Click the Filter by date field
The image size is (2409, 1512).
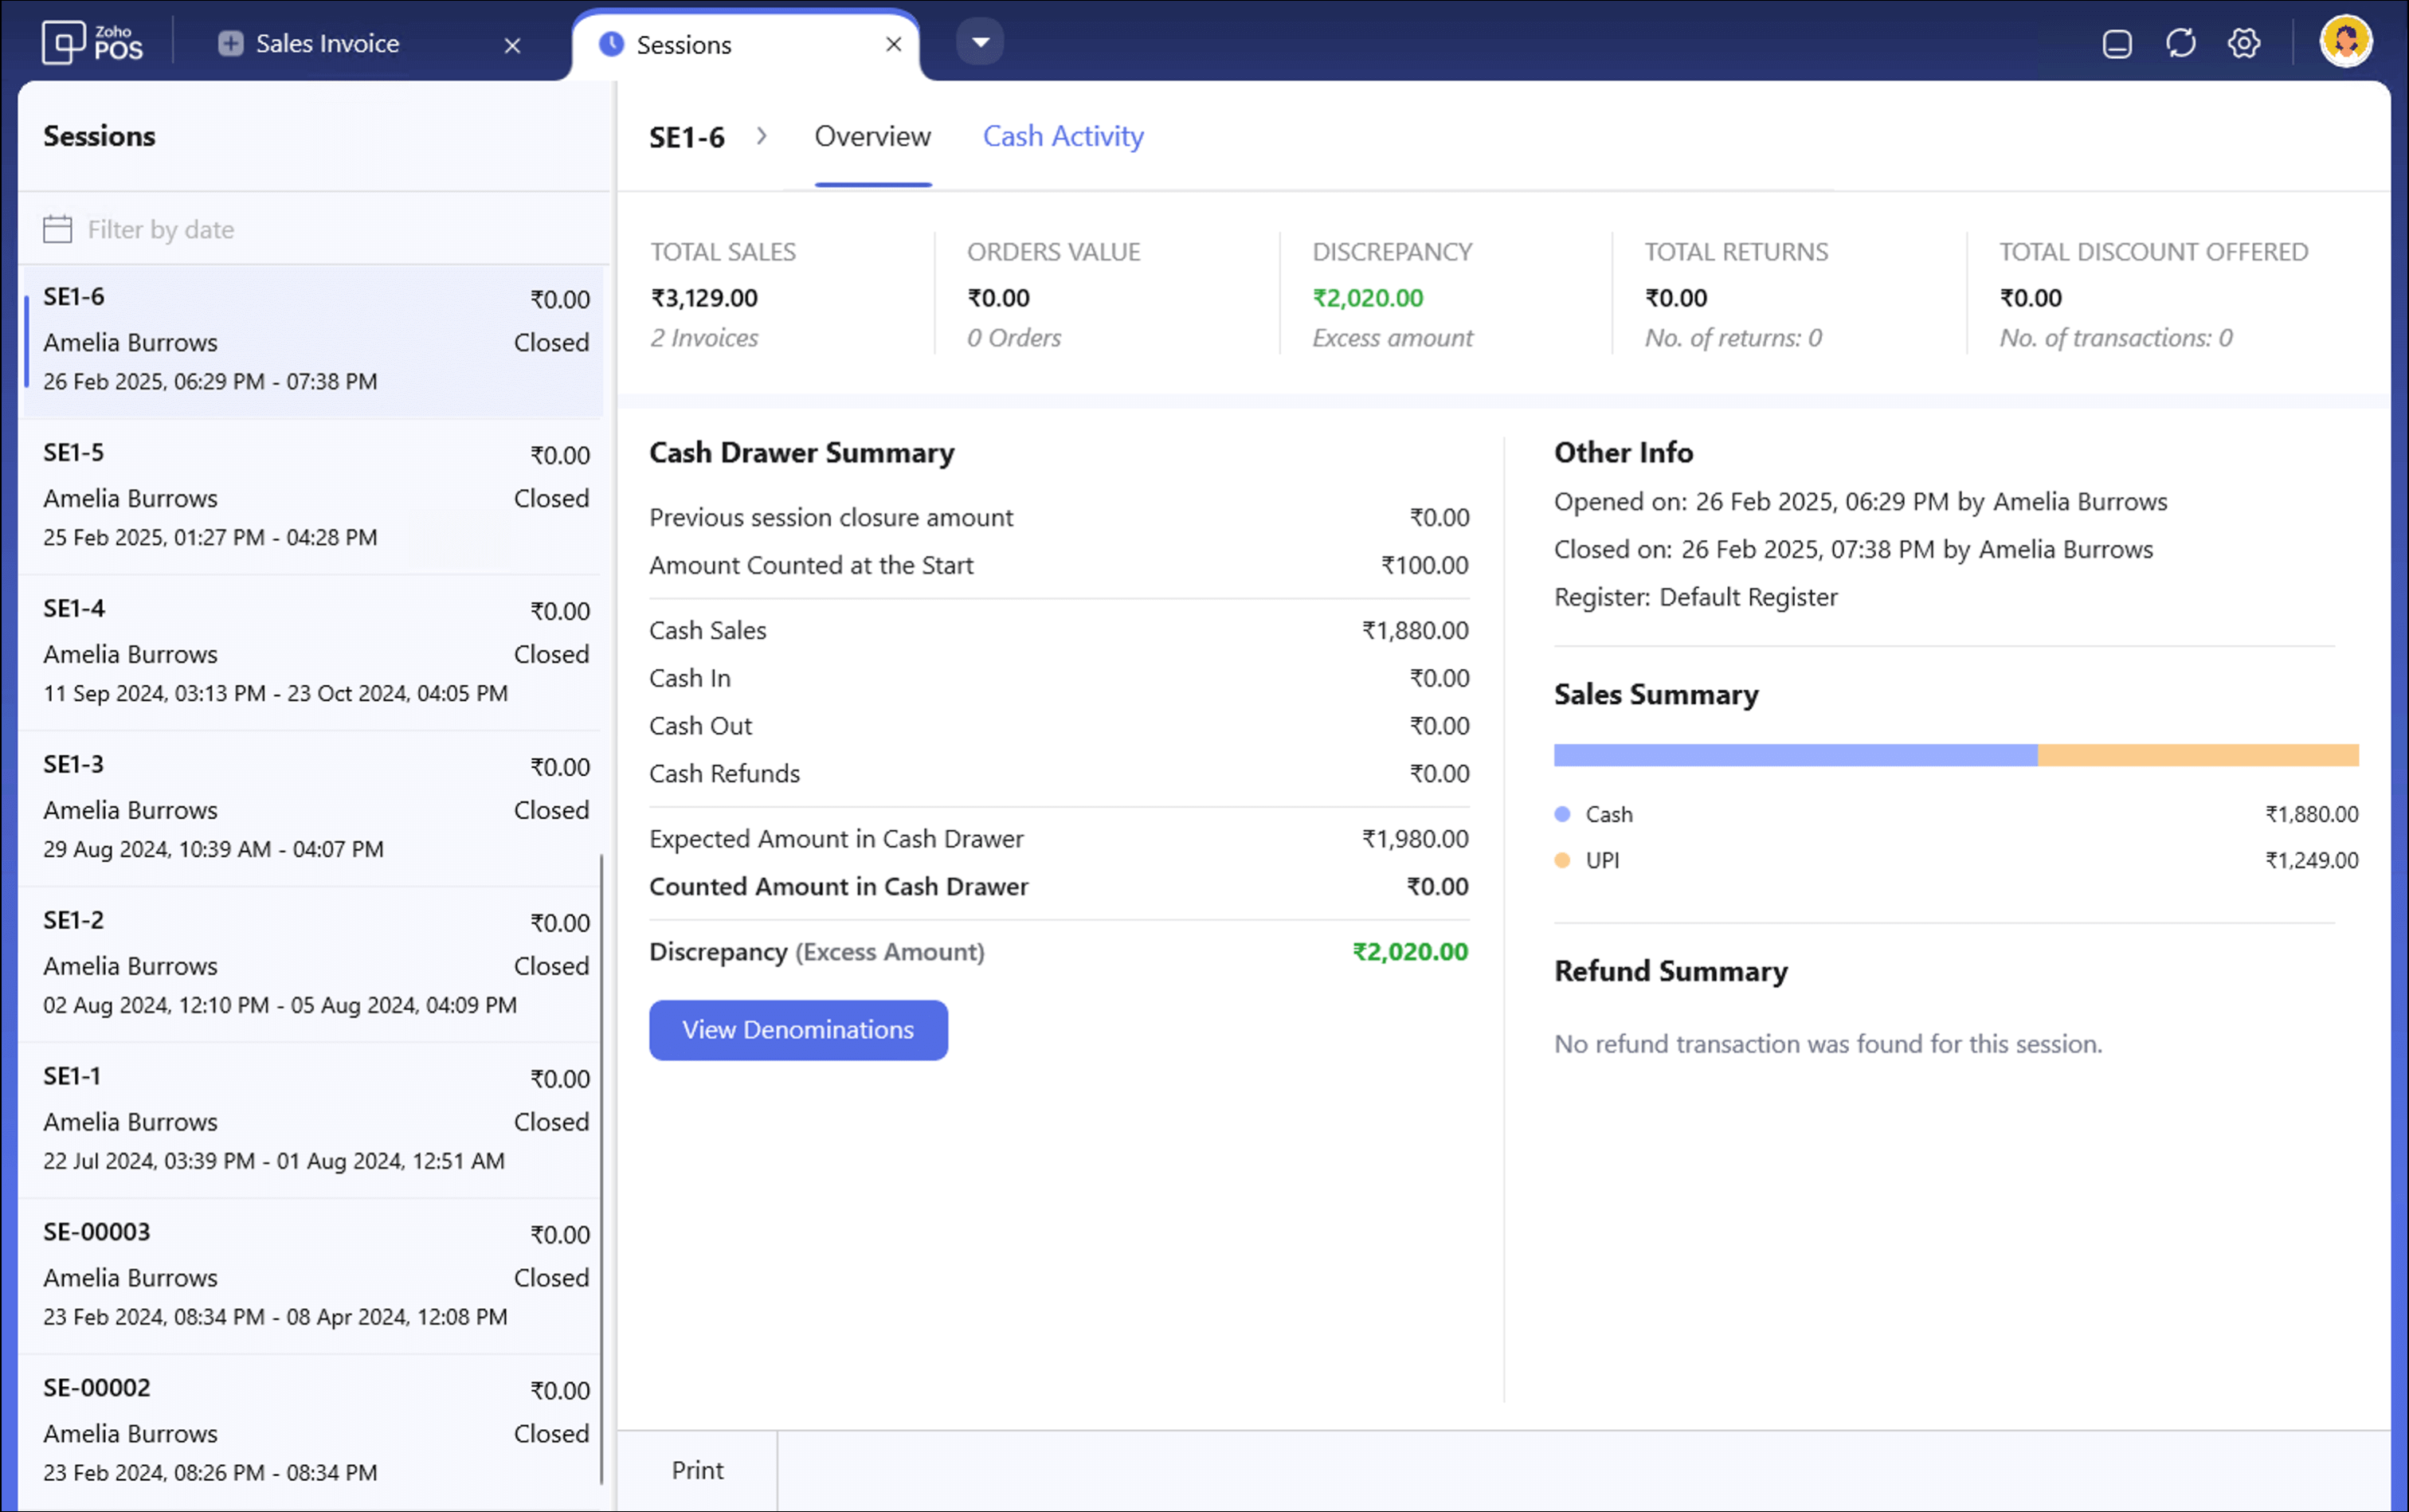point(160,229)
